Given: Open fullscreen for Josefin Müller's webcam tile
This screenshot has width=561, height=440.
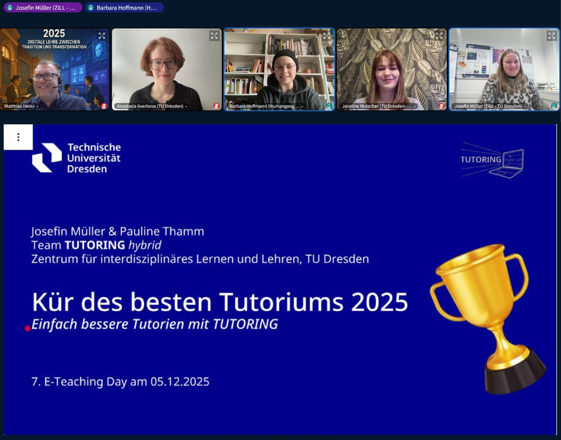Looking at the screenshot, I should point(552,36).
